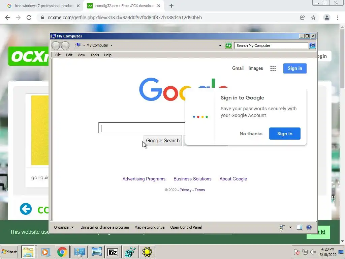Screen dimensions: 345x259
Task: Click Open Control Panel
Action: (186, 227)
